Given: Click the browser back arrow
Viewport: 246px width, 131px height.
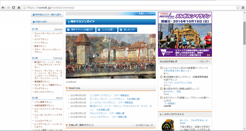Looking at the screenshot, I should click(x=3, y=7).
